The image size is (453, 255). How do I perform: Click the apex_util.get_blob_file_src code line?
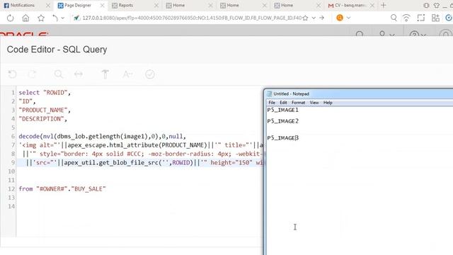point(140,162)
